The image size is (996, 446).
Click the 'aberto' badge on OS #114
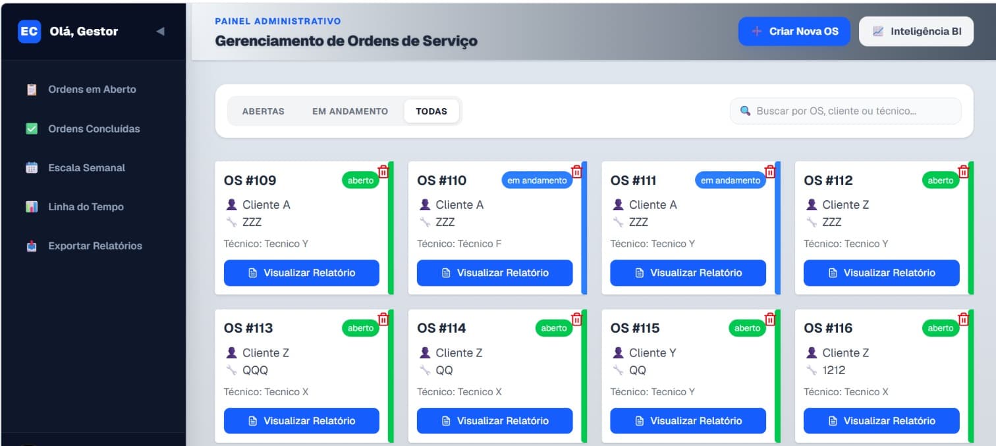point(554,328)
